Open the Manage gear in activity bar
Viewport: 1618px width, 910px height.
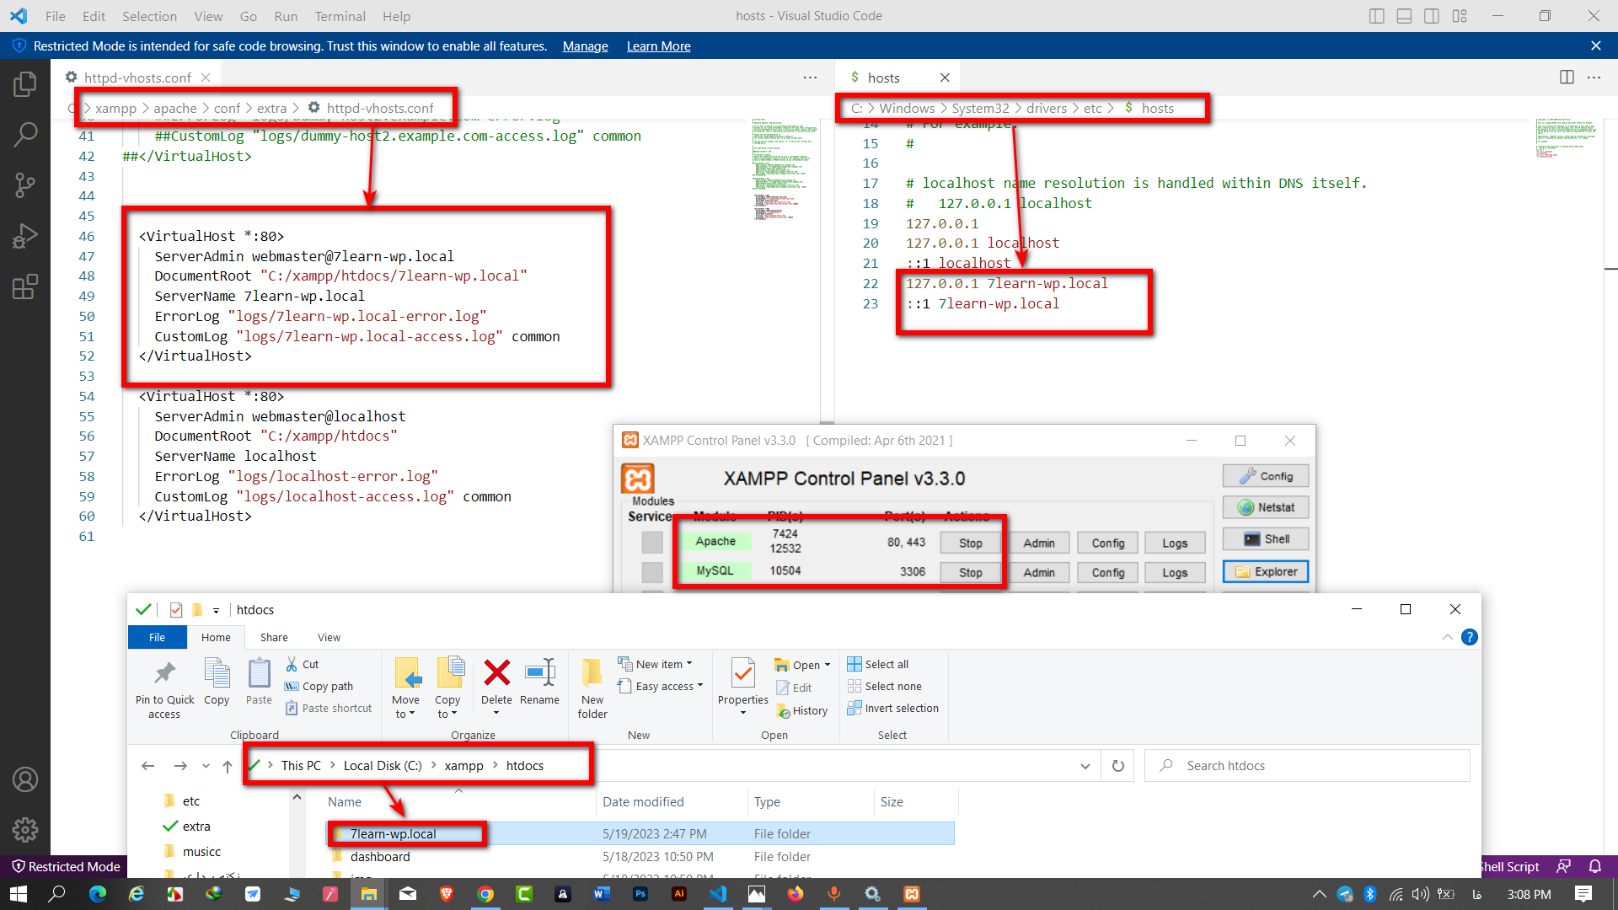pos(25,830)
